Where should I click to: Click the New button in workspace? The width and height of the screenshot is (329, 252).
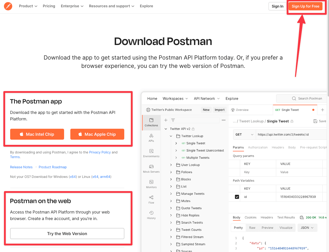(x=206, y=110)
